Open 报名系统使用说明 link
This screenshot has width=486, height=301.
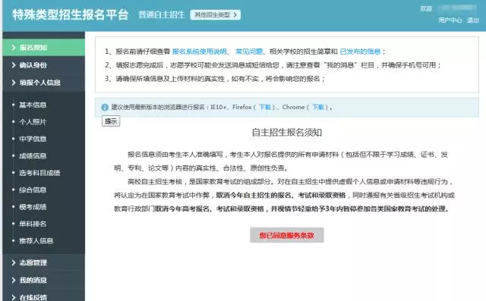[x=200, y=52]
